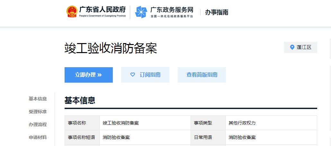
Task: Select 消防验收备案 next to 事项名称短语
Action: 116,138
